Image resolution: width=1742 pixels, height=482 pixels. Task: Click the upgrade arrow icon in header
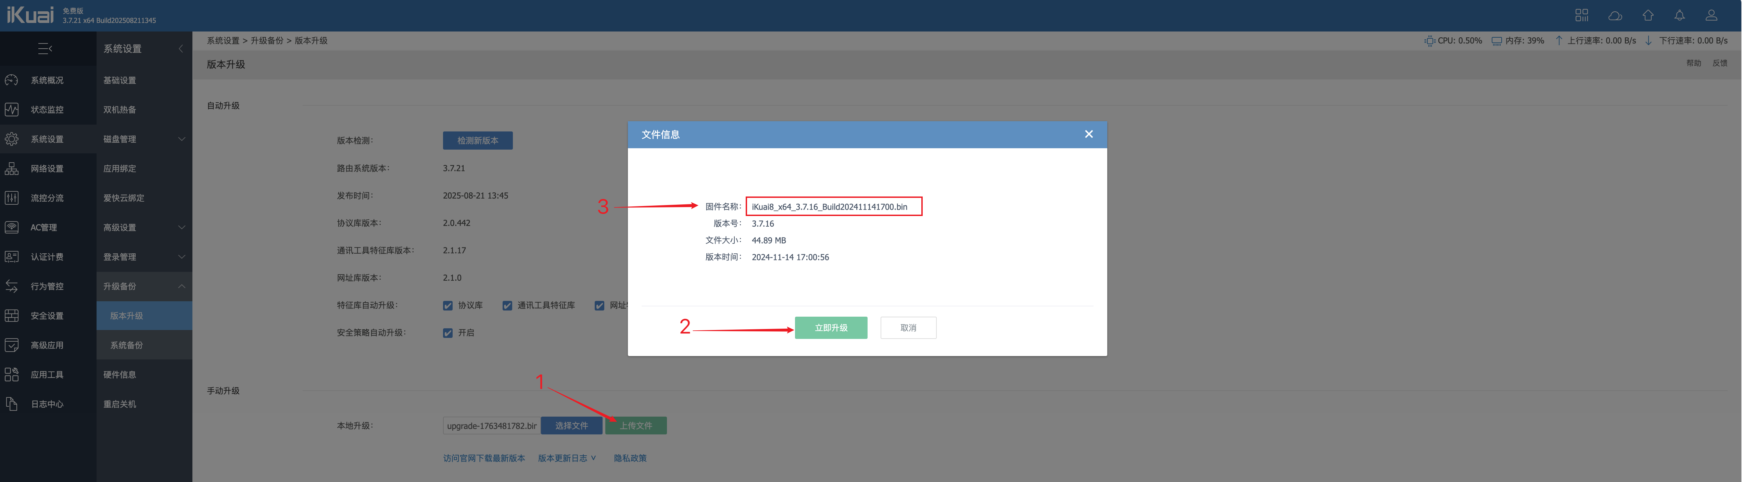tap(1647, 15)
